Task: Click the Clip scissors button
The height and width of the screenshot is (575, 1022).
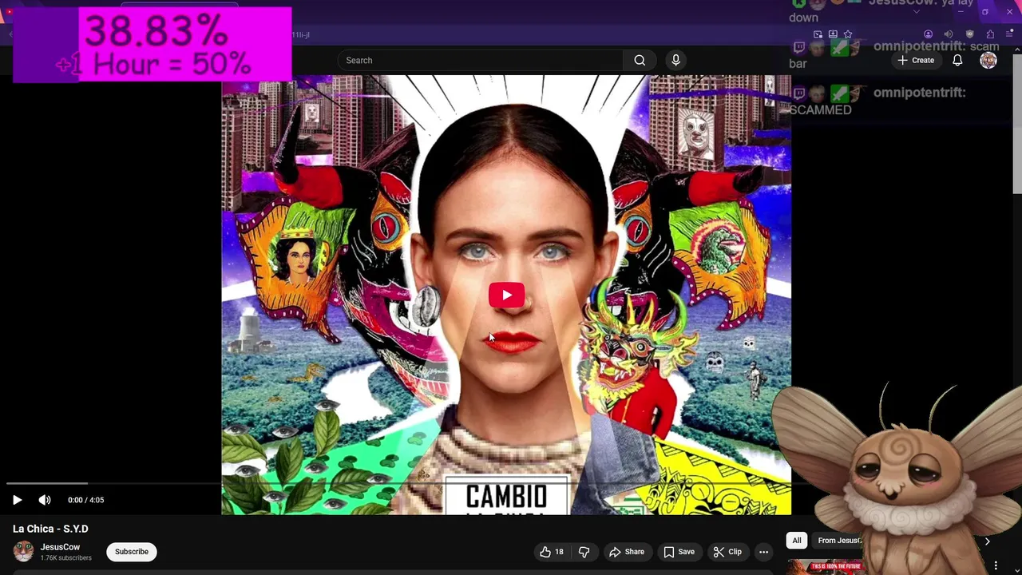Action: pos(727,552)
